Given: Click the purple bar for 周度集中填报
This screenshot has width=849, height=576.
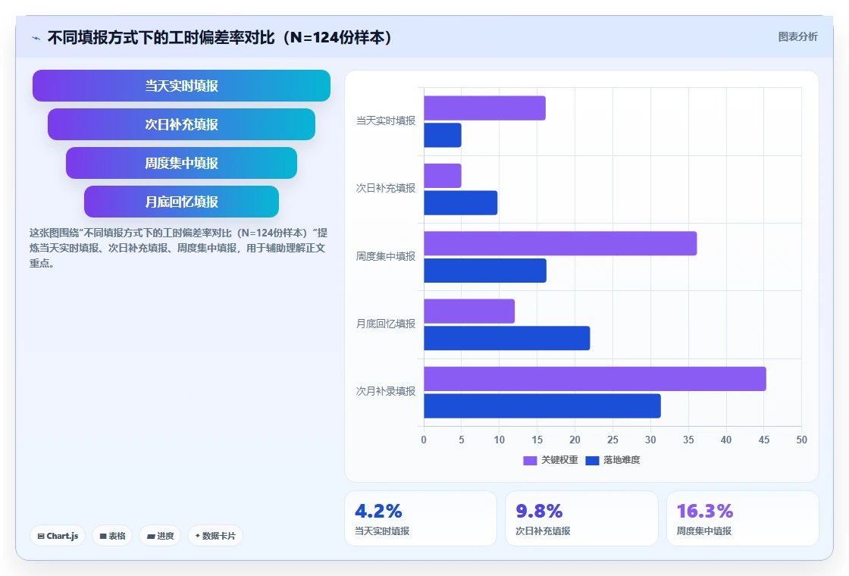Looking at the screenshot, I should (560, 243).
